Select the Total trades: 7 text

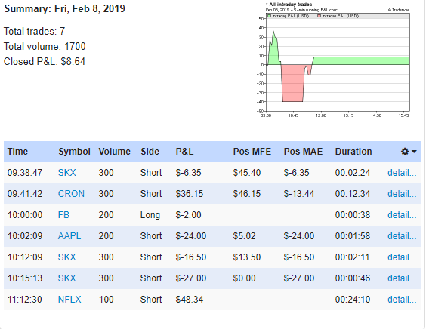[x=34, y=31]
